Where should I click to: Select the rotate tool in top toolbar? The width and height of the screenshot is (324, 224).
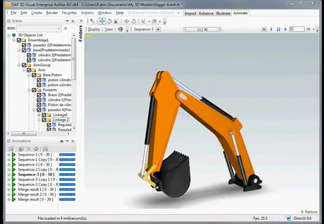click(109, 21)
